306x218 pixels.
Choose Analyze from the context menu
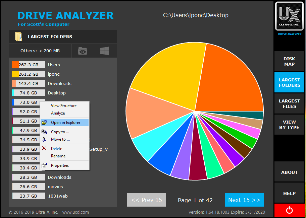tap(58, 113)
